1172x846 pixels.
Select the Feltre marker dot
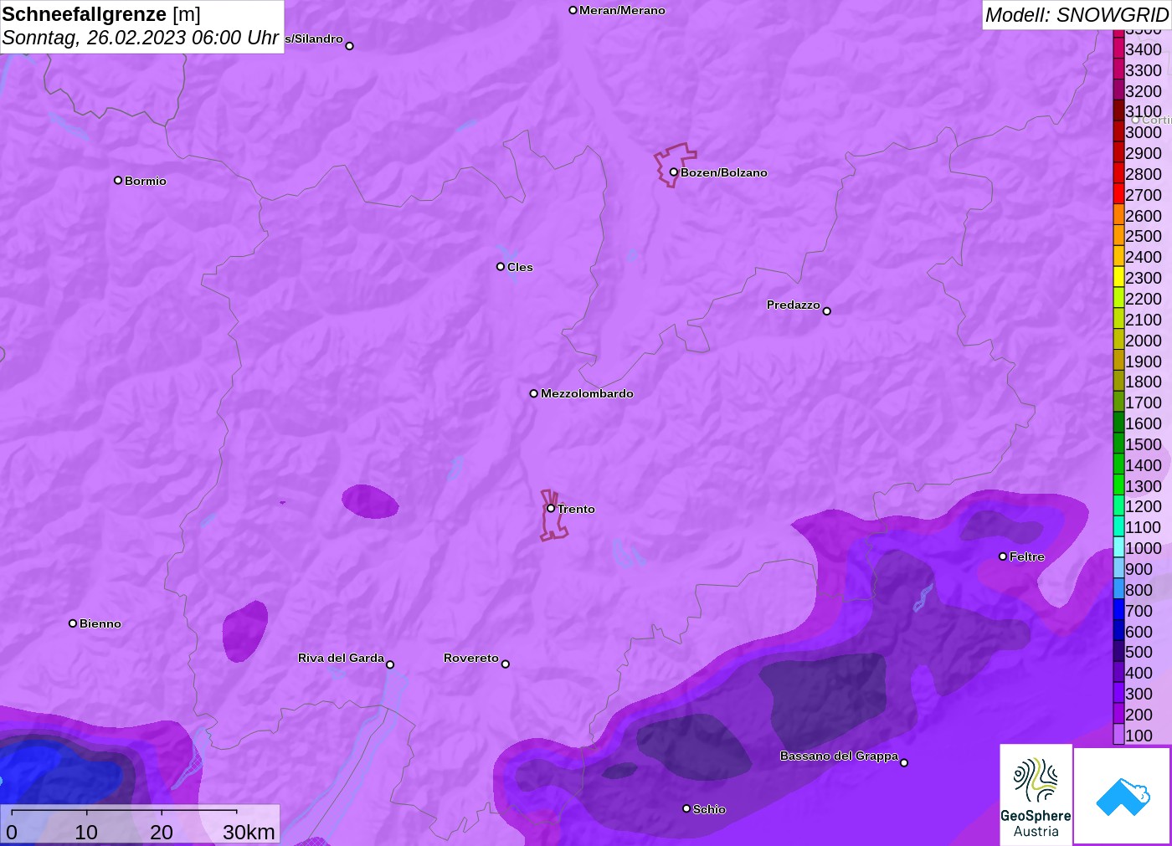(x=1003, y=556)
